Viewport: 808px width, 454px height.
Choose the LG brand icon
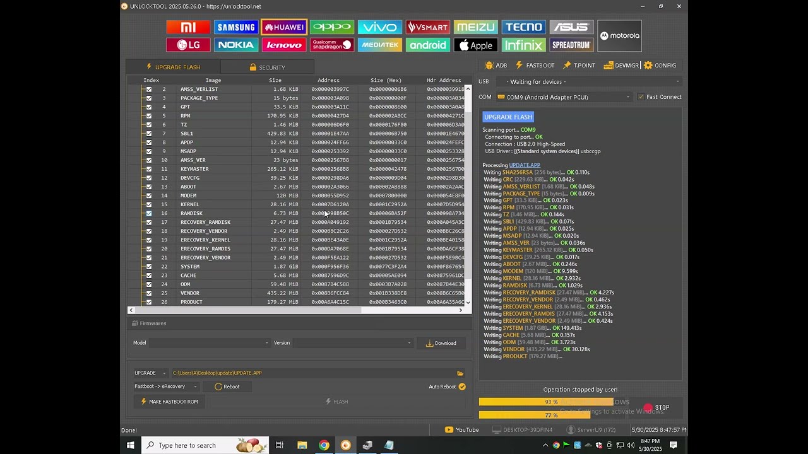(x=188, y=45)
